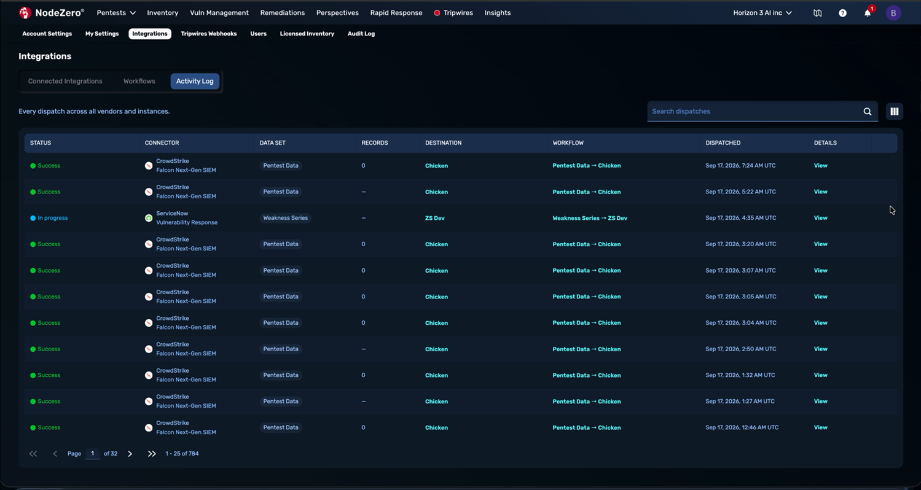This screenshot has width=921, height=490.
Task: Select the Integrations tab
Action: pyautogui.click(x=150, y=34)
